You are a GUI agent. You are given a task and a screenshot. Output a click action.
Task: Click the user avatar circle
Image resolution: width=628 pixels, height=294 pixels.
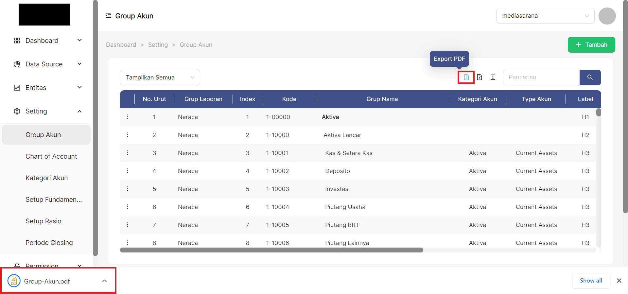pos(607,16)
